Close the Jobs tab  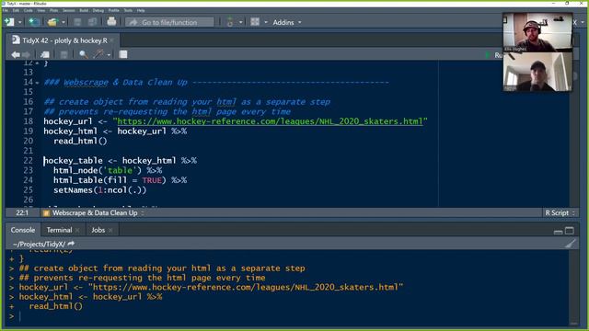(x=110, y=231)
